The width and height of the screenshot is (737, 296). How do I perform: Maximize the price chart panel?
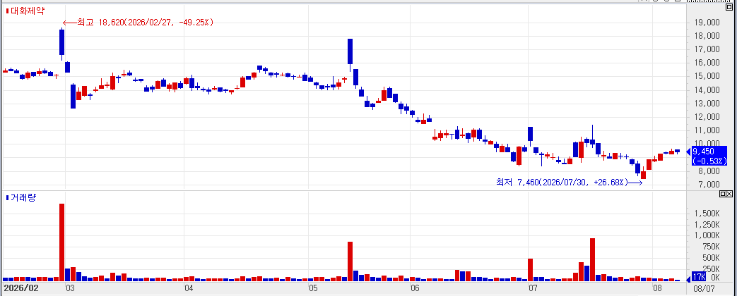pyautogui.click(x=729, y=7)
